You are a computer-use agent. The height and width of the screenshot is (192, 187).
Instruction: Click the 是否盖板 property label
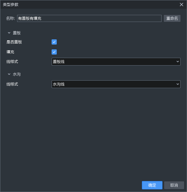point(14,42)
